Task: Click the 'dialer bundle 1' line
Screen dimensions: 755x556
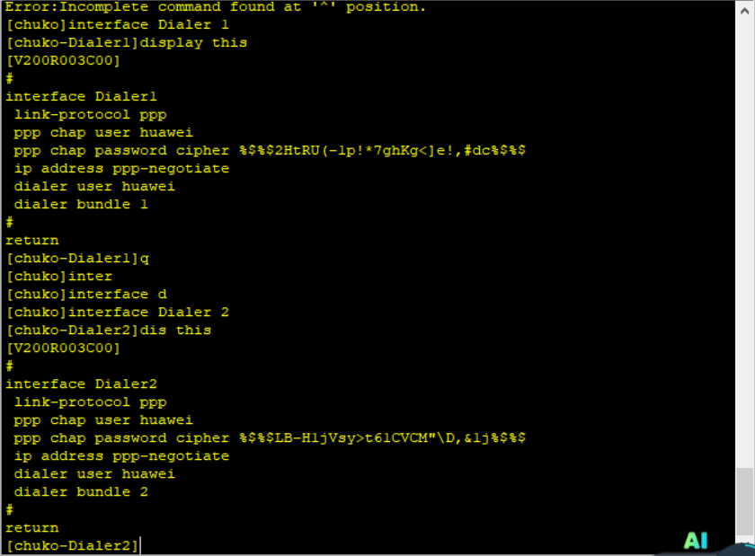Action: [x=81, y=205]
